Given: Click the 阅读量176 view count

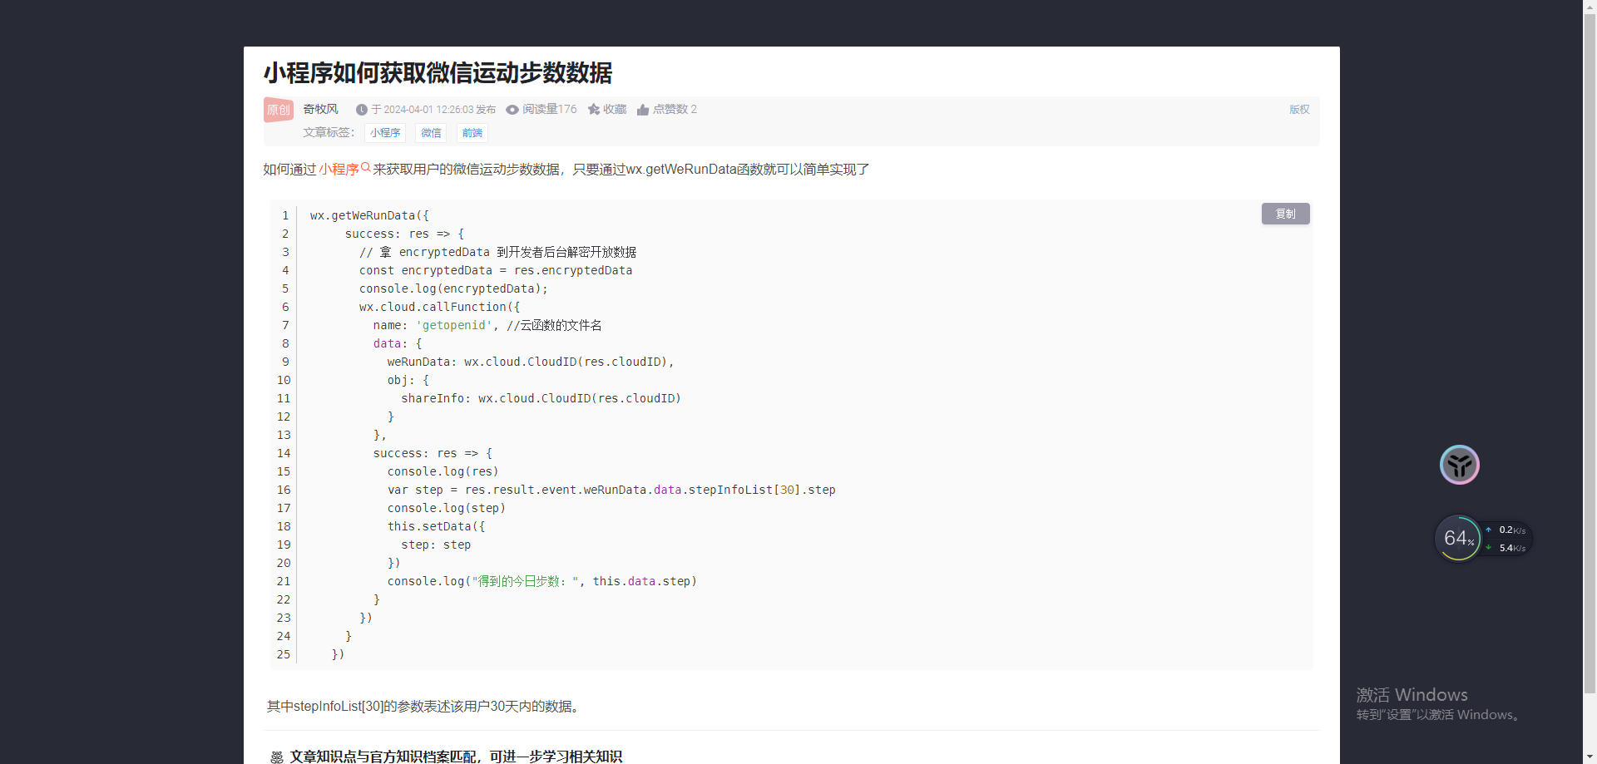Looking at the screenshot, I should click(550, 110).
